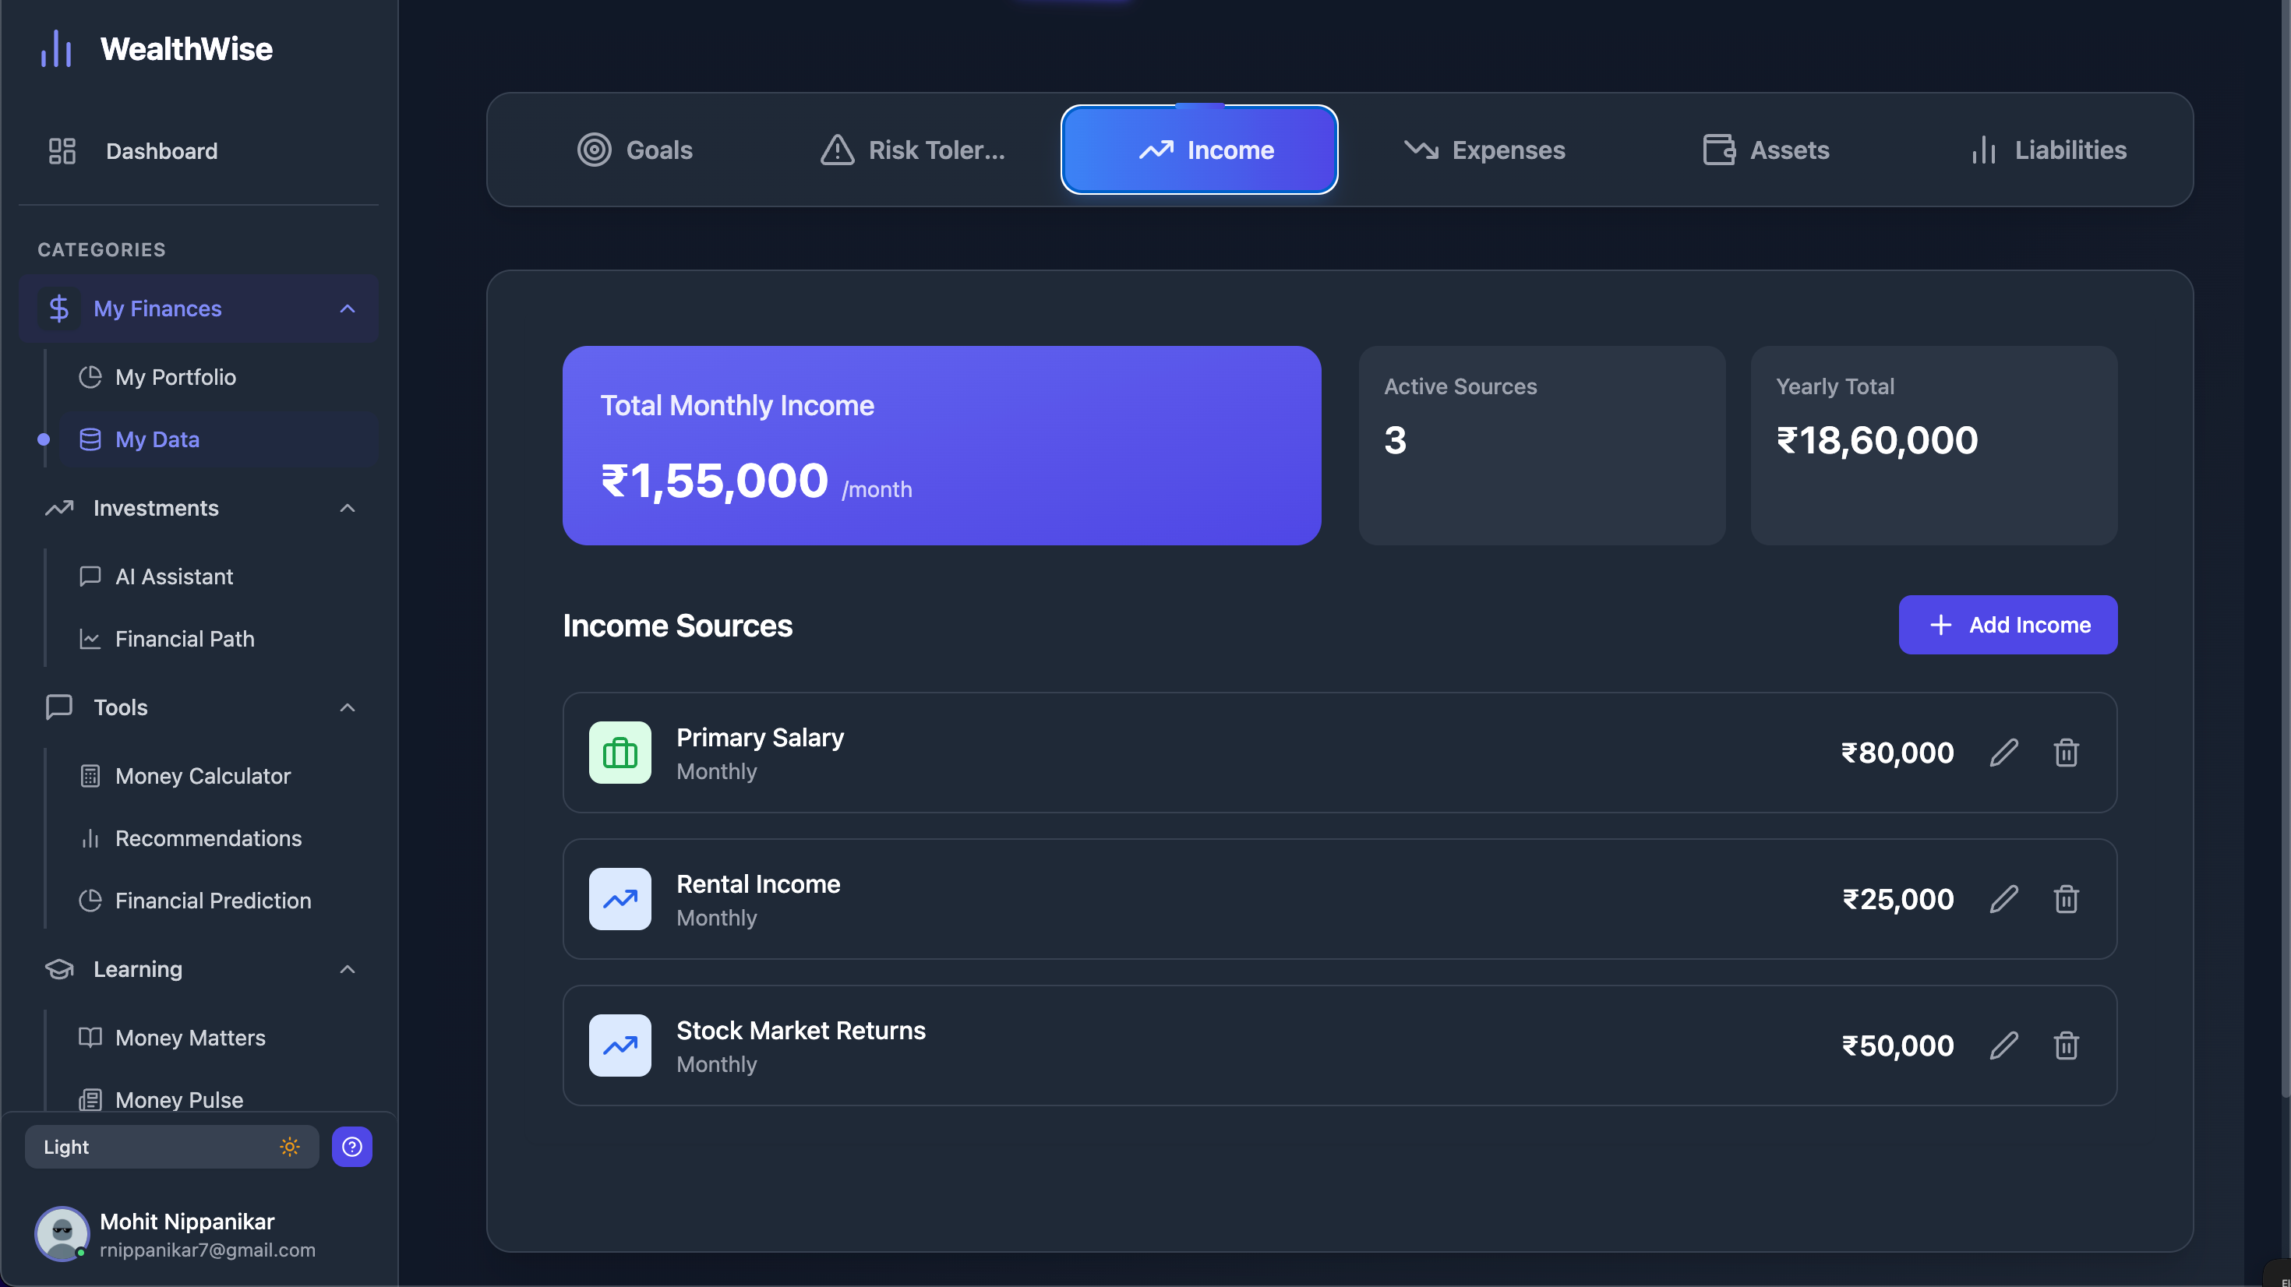This screenshot has height=1287, width=2291.
Task: Edit the Stock Market Returns entry
Action: tap(2003, 1045)
